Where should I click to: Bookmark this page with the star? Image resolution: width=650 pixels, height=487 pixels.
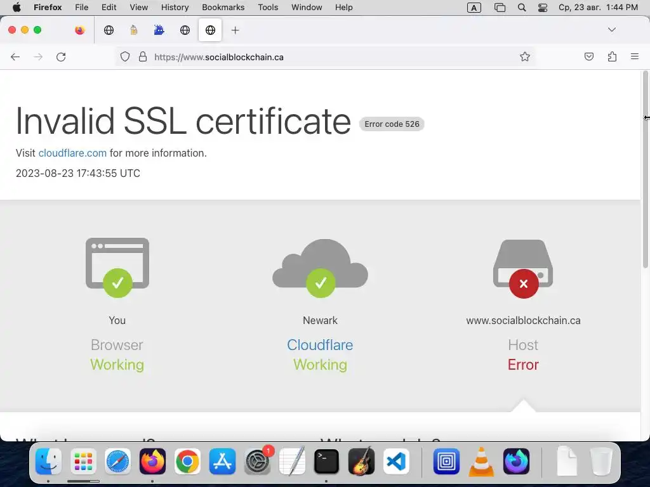(x=525, y=56)
